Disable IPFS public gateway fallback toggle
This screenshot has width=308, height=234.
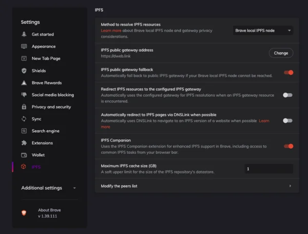[288, 73]
